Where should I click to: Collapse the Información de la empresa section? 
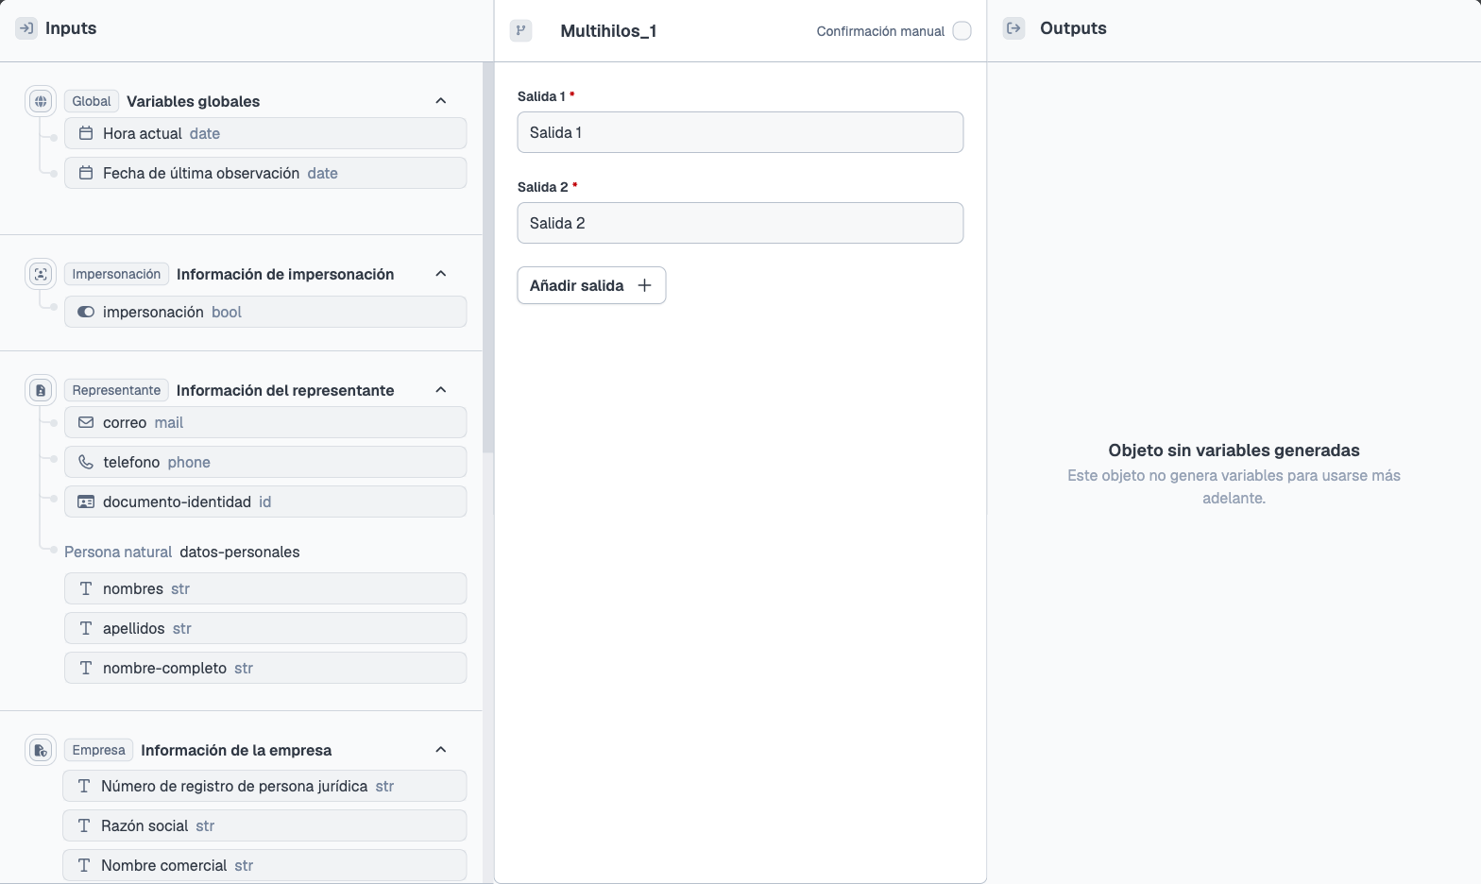(440, 750)
